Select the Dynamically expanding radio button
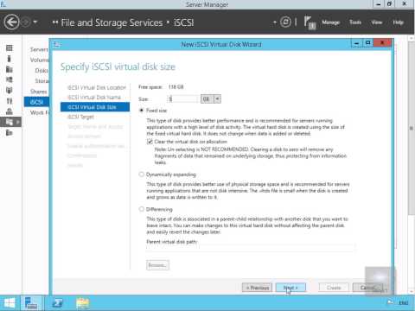The image size is (415, 311). click(x=141, y=175)
